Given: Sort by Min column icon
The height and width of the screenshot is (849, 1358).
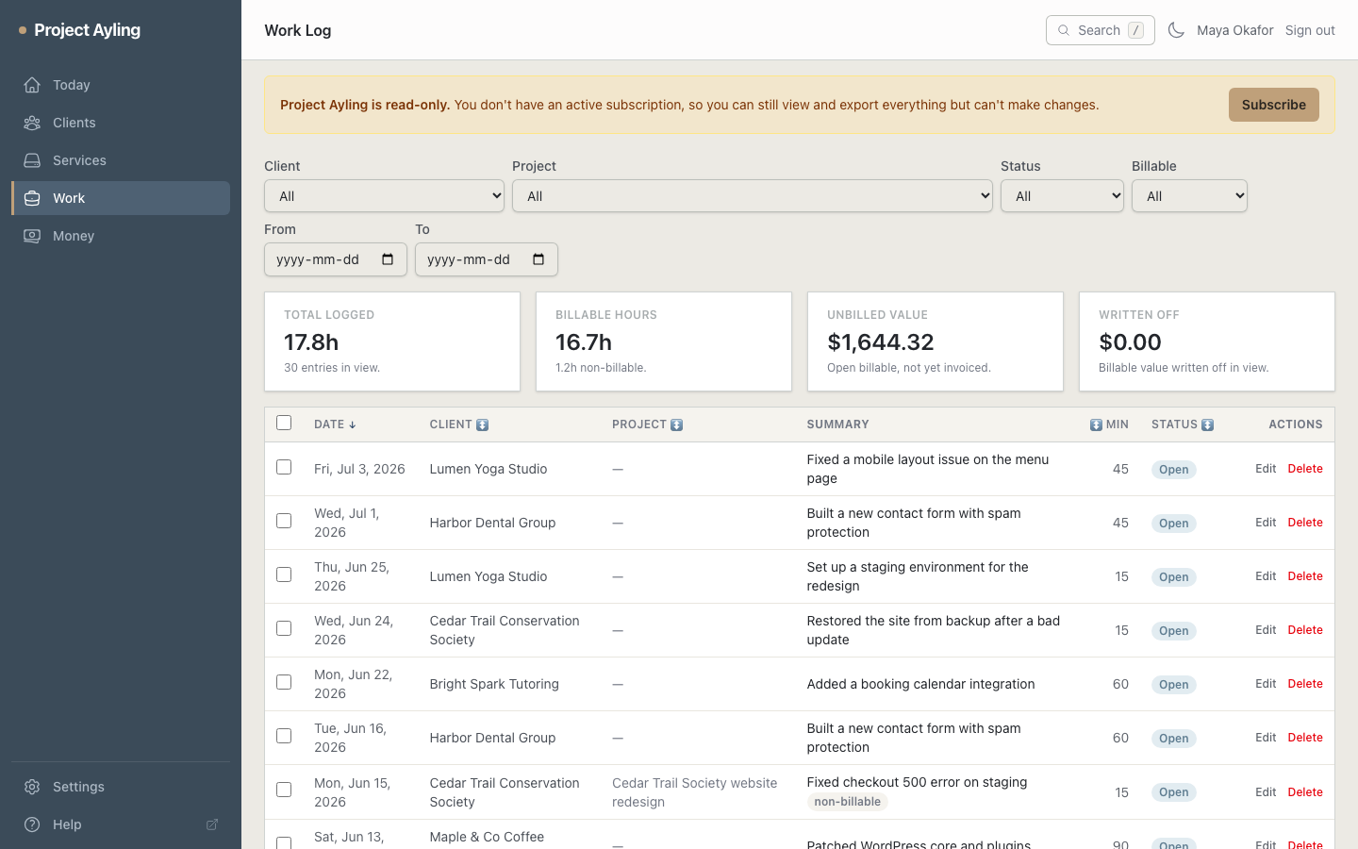Looking at the screenshot, I should coord(1096,424).
